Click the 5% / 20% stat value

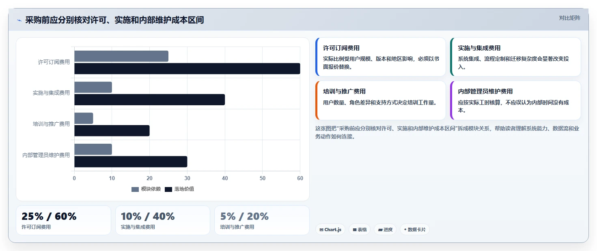[244, 217]
